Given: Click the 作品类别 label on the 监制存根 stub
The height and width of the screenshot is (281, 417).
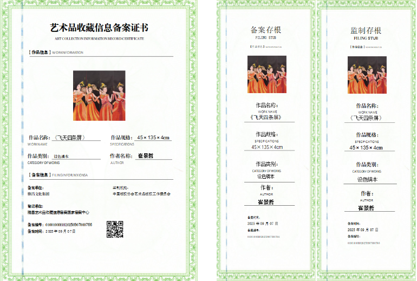Looking at the screenshot, I should 367,165.
